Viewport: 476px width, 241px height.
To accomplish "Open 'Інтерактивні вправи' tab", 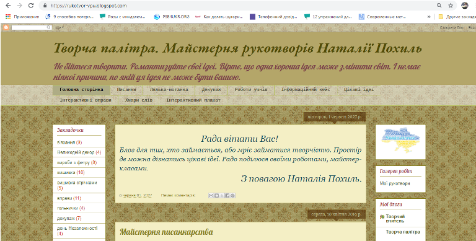I will coord(86,100).
